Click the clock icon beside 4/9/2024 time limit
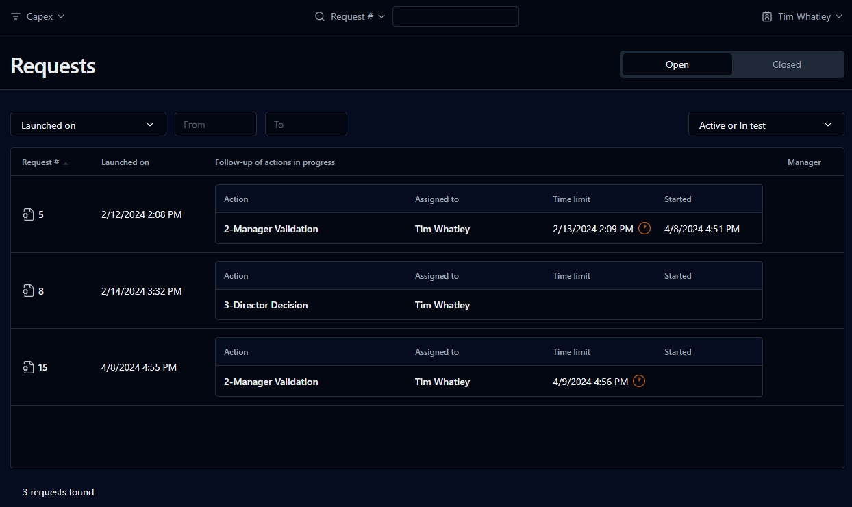The image size is (852, 507). [639, 381]
